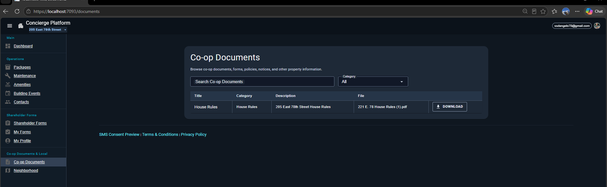This screenshot has height=187, width=607.
Task: Open the Terms & Conditions link
Action: click(160, 135)
